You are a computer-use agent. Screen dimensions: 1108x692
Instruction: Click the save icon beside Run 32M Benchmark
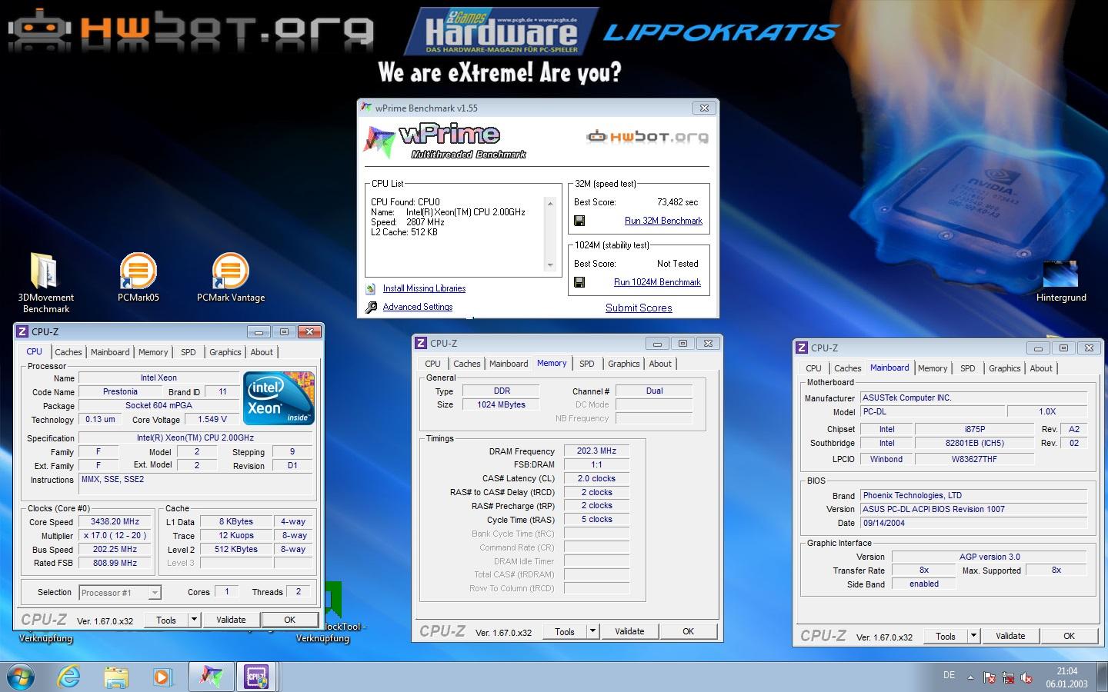(580, 221)
